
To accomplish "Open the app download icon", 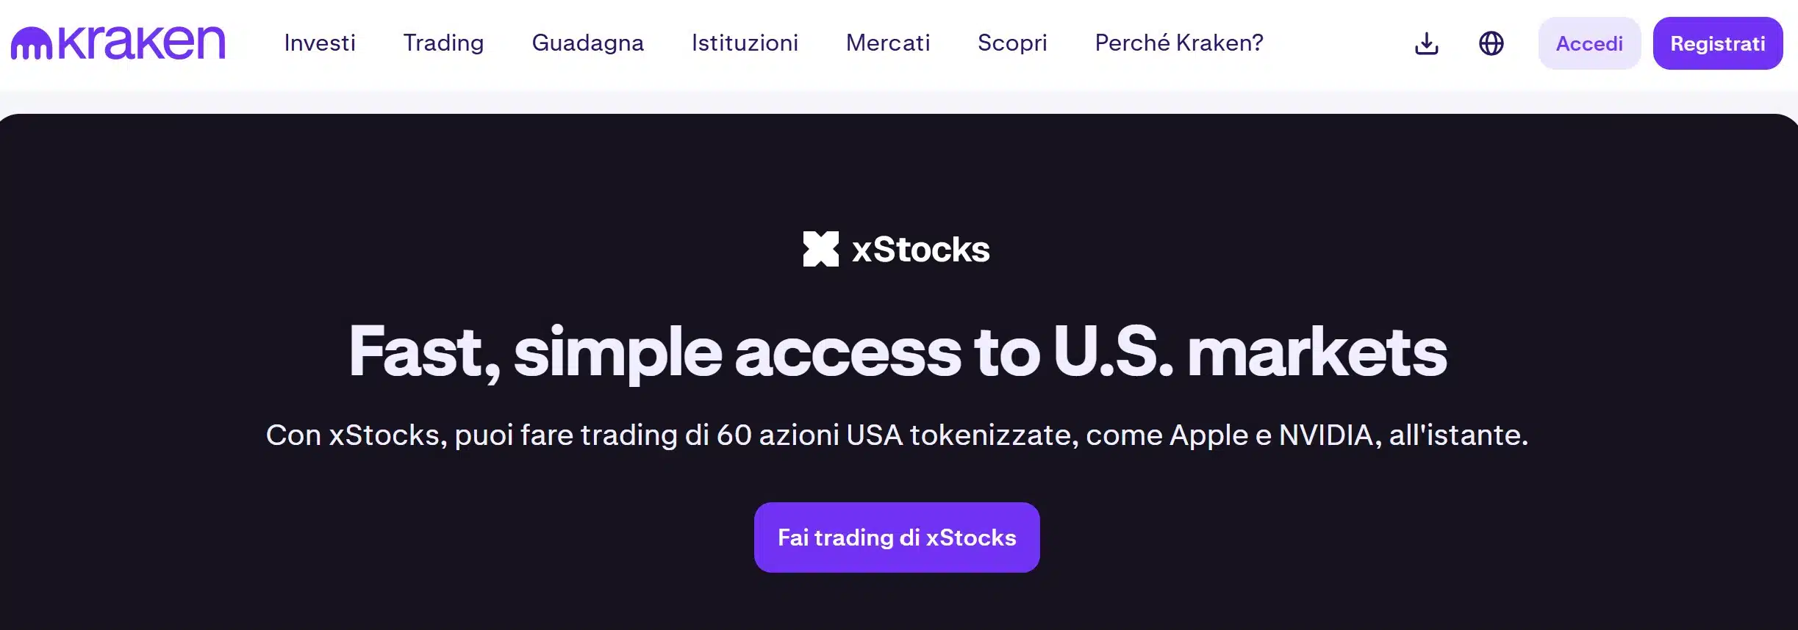I will 1426,43.
